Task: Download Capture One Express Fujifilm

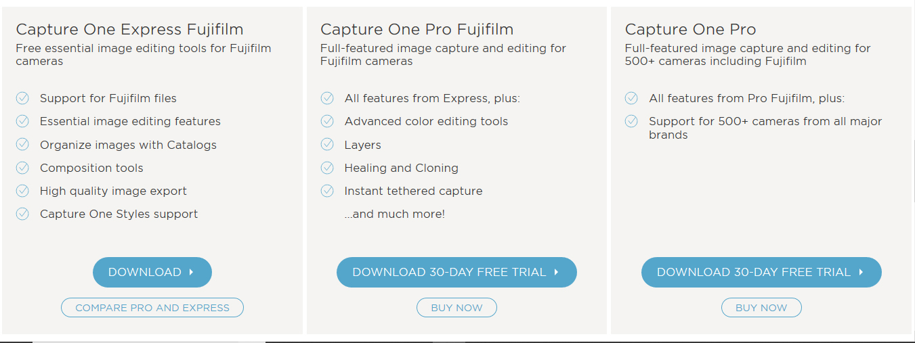Action: tap(152, 272)
